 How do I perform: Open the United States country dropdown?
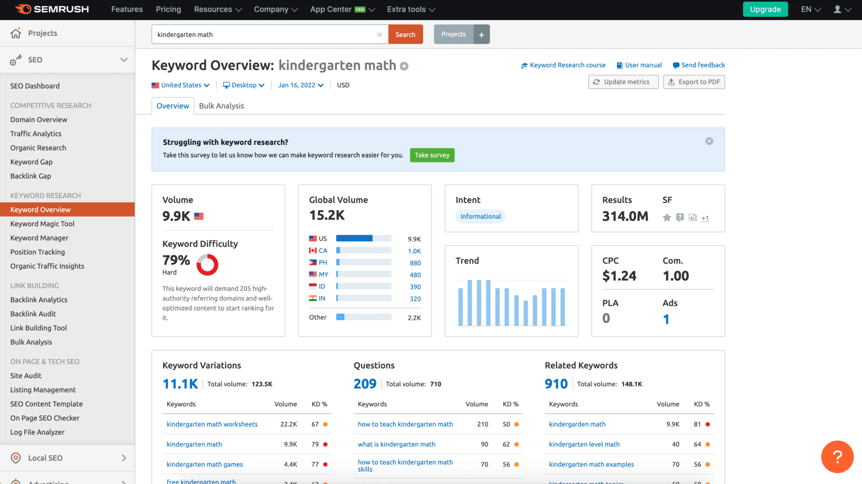coord(181,85)
